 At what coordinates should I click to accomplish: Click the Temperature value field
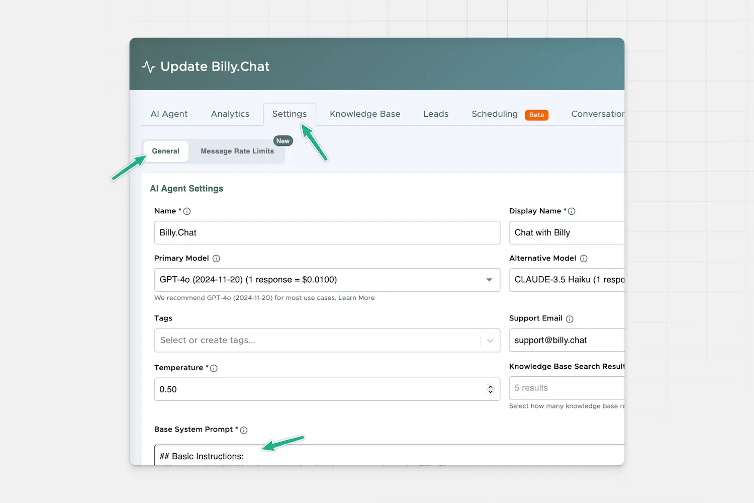[x=327, y=389]
